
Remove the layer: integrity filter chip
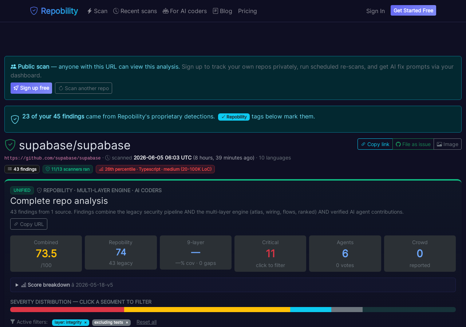click(86, 322)
